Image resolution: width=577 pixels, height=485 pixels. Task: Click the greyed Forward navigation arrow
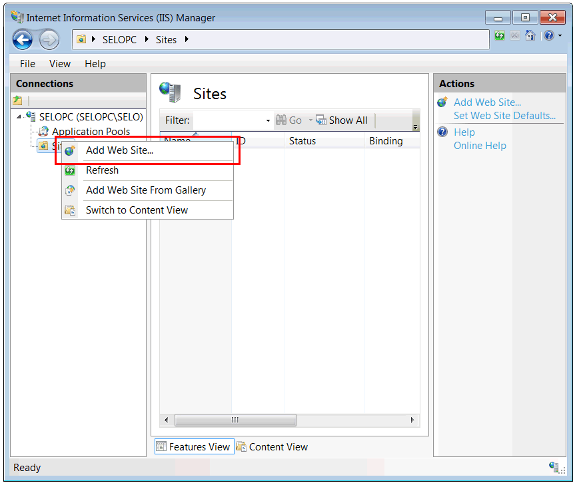click(x=49, y=39)
